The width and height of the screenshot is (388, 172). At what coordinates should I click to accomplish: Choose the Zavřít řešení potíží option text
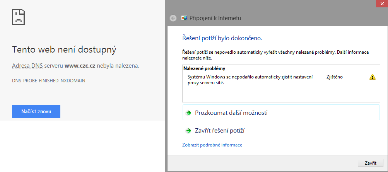pos(220,131)
